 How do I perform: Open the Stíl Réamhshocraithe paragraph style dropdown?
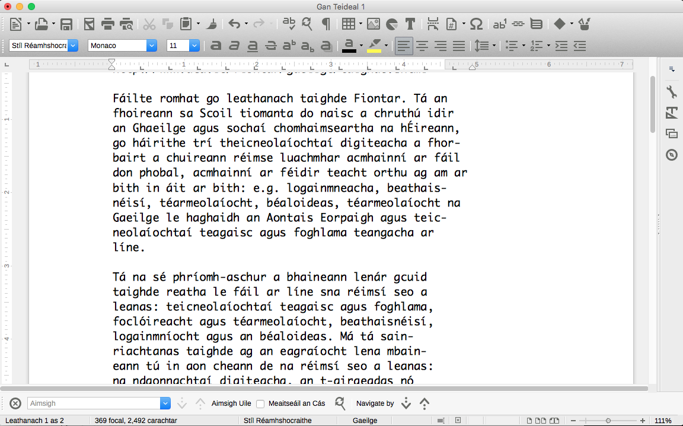coord(73,46)
